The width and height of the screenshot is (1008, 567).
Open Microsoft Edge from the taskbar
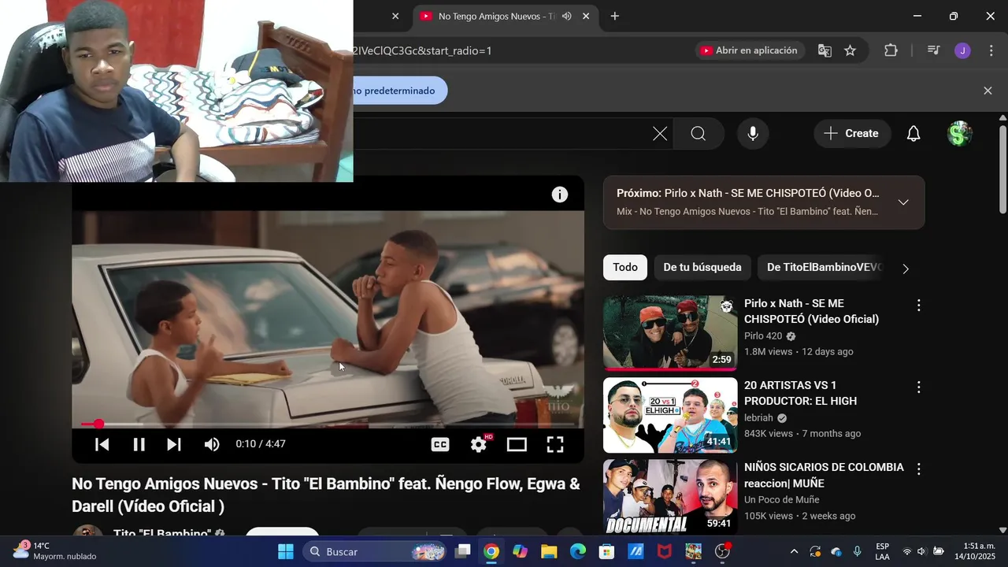578,551
